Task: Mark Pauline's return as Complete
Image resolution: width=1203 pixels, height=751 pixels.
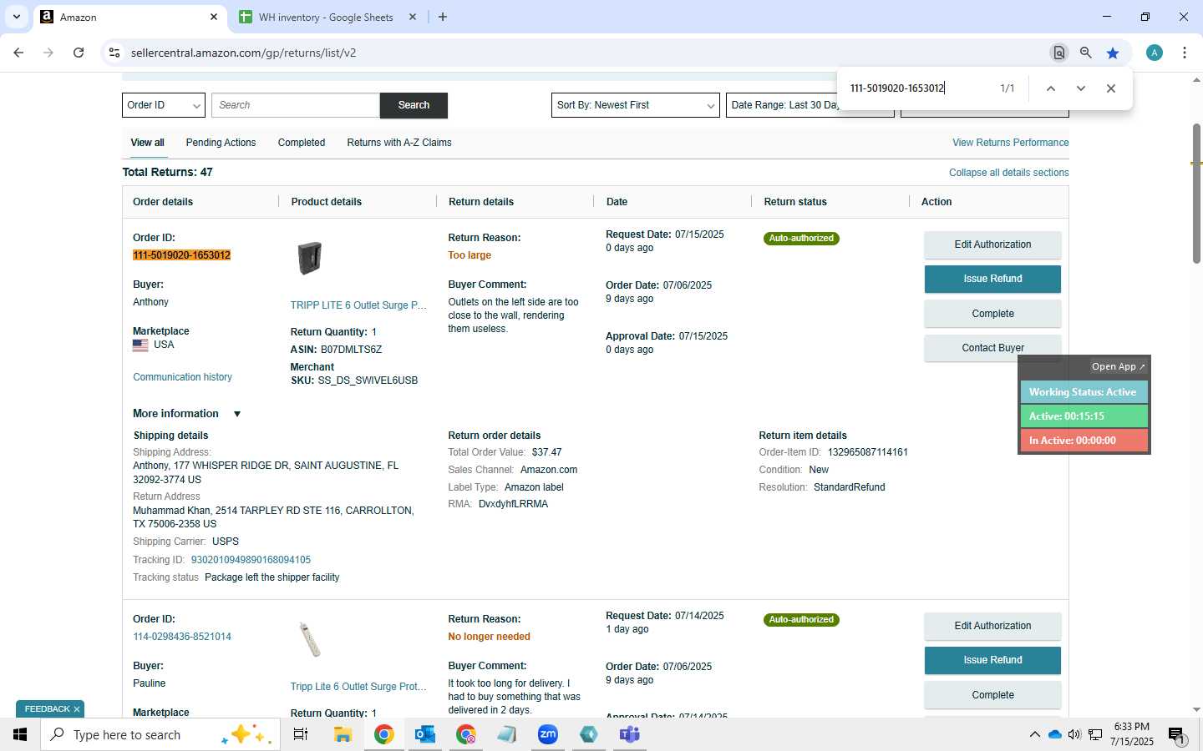Action: pos(992,695)
